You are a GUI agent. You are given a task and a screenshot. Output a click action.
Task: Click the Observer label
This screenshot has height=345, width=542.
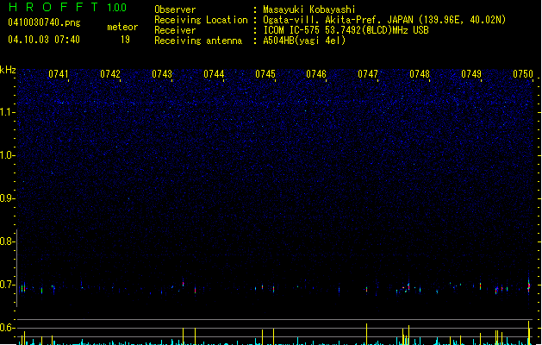point(175,9)
